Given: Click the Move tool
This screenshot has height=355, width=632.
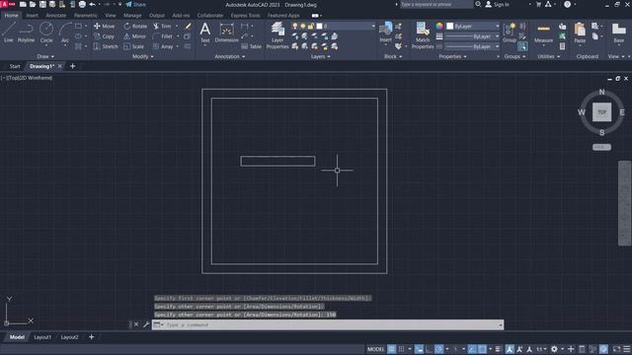Looking at the screenshot, I should [x=105, y=26].
